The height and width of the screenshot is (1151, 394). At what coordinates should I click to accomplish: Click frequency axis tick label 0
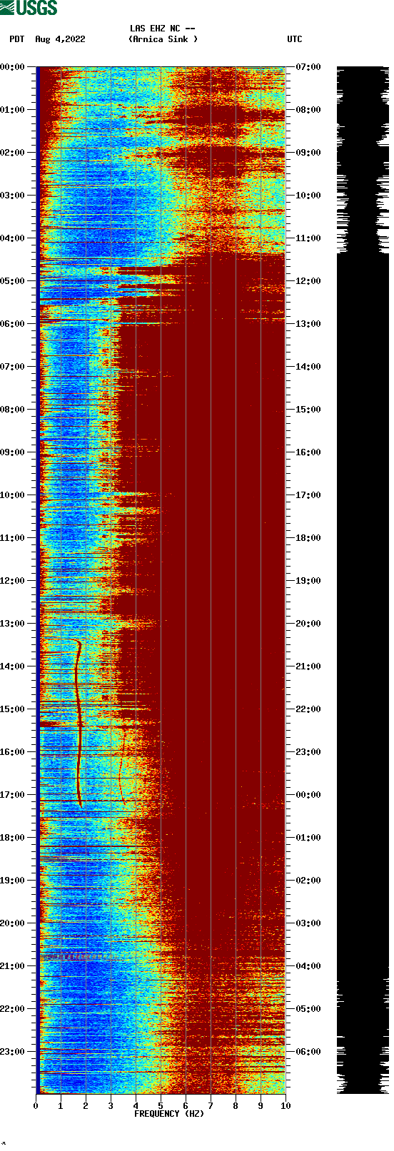[x=36, y=1105]
